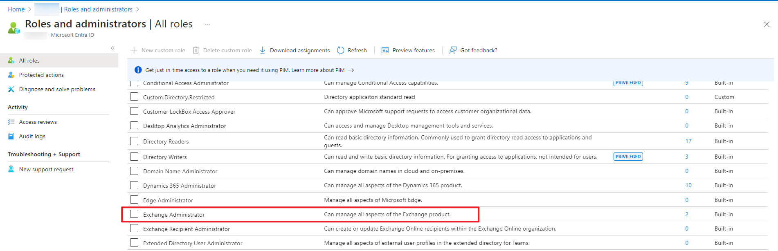
Task: Open the ellipsis more options beside title
Action: click(x=207, y=25)
